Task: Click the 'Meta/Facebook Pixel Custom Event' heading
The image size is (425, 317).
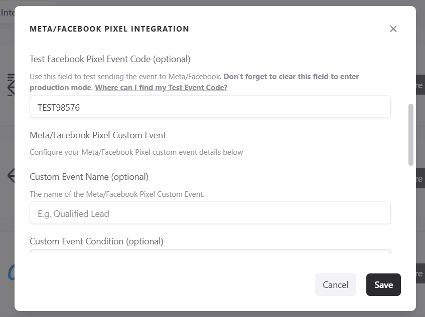Action: pyautogui.click(x=98, y=135)
